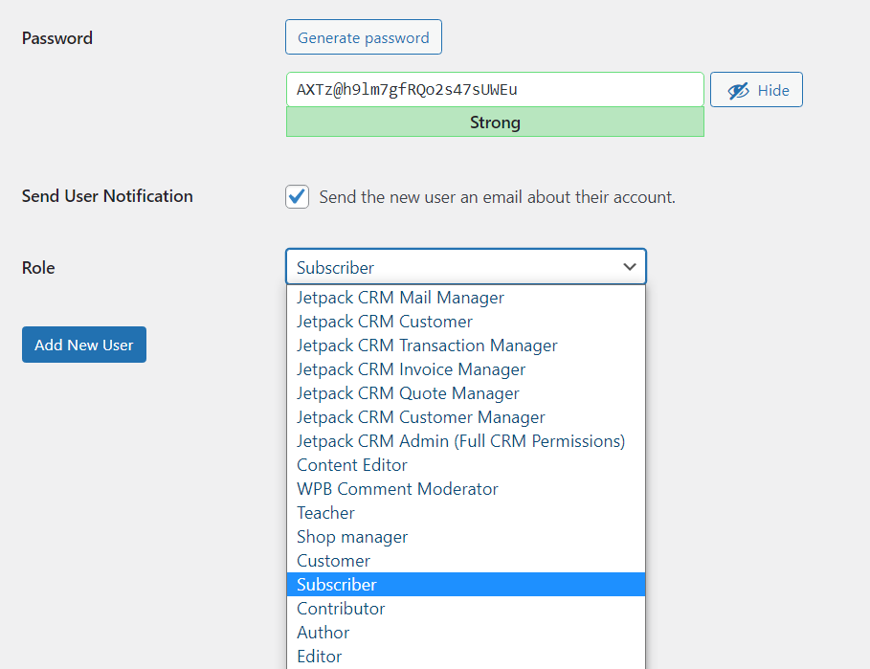Select Jetpack CRM Admin (Full CRM Permissions)

461,440
